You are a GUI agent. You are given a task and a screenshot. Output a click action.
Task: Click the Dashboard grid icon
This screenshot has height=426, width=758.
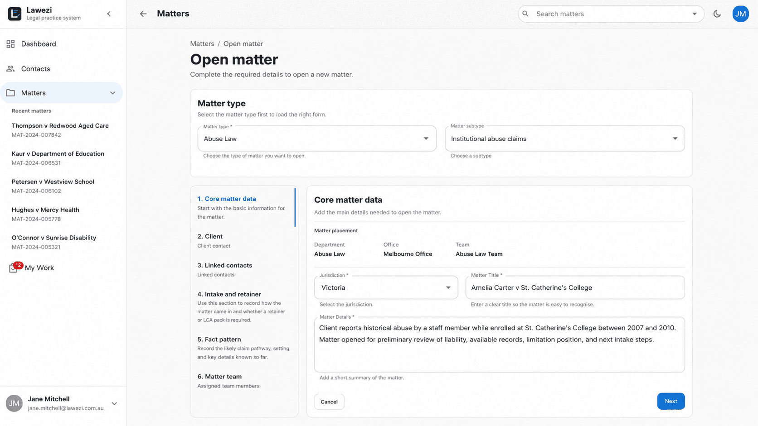(x=10, y=44)
